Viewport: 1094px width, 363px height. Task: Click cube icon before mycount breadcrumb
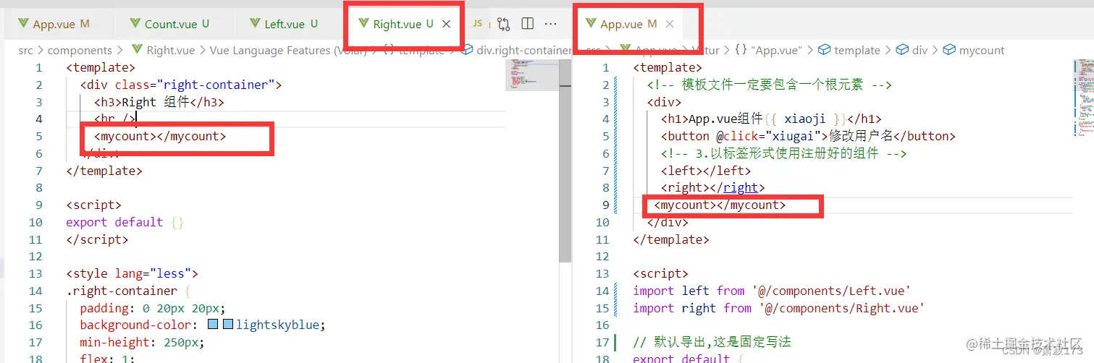point(949,51)
